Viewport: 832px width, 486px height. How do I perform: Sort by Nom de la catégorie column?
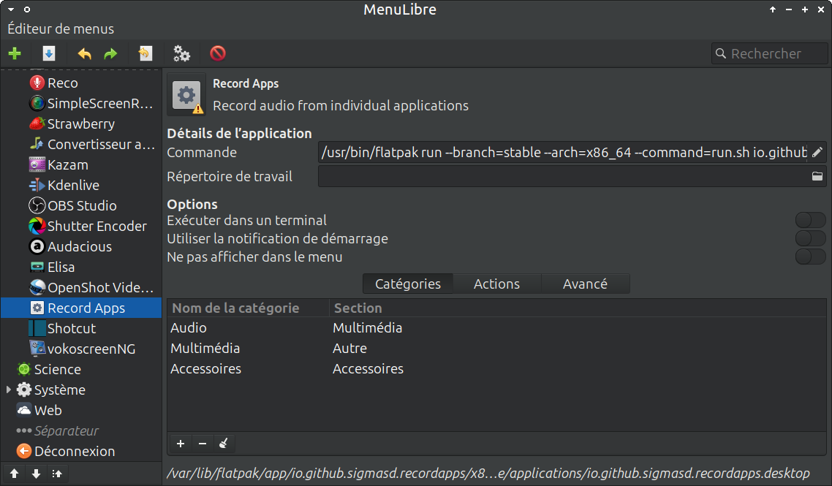pyautogui.click(x=249, y=308)
